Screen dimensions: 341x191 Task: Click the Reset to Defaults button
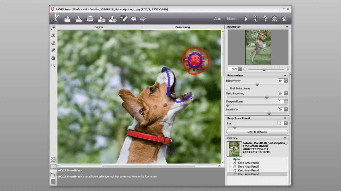pyautogui.click(x=257, y=132)
